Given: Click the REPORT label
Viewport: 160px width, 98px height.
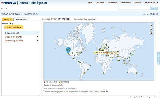Looking at the screenshot, I should [5, 9].
